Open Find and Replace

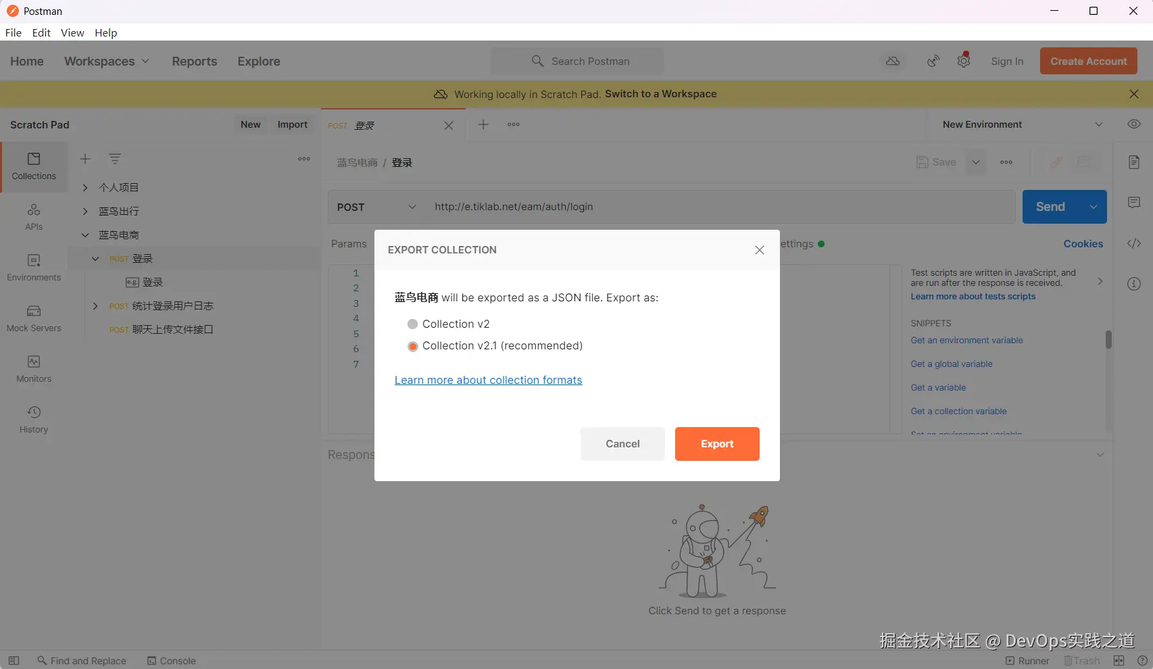click(82, 661)
